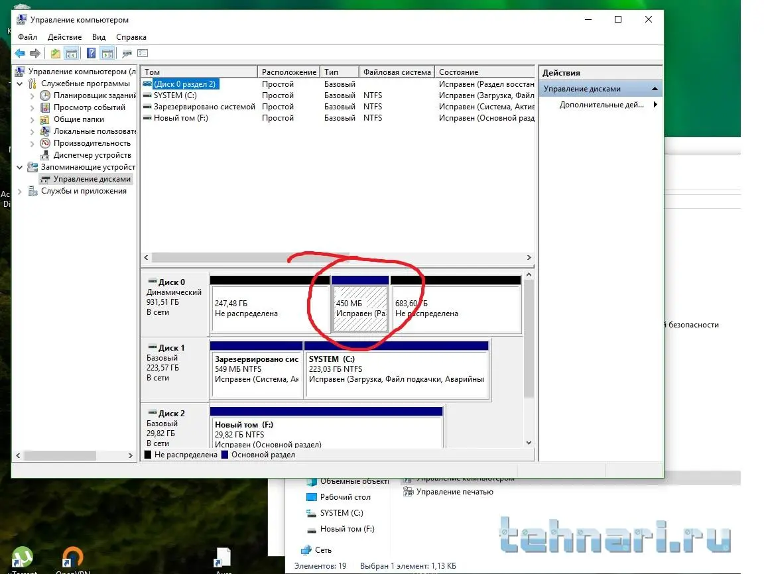Select the Новый том (F:) partition block on Disk 2
Screen dimensions: 764x574
tap(326, 428)
